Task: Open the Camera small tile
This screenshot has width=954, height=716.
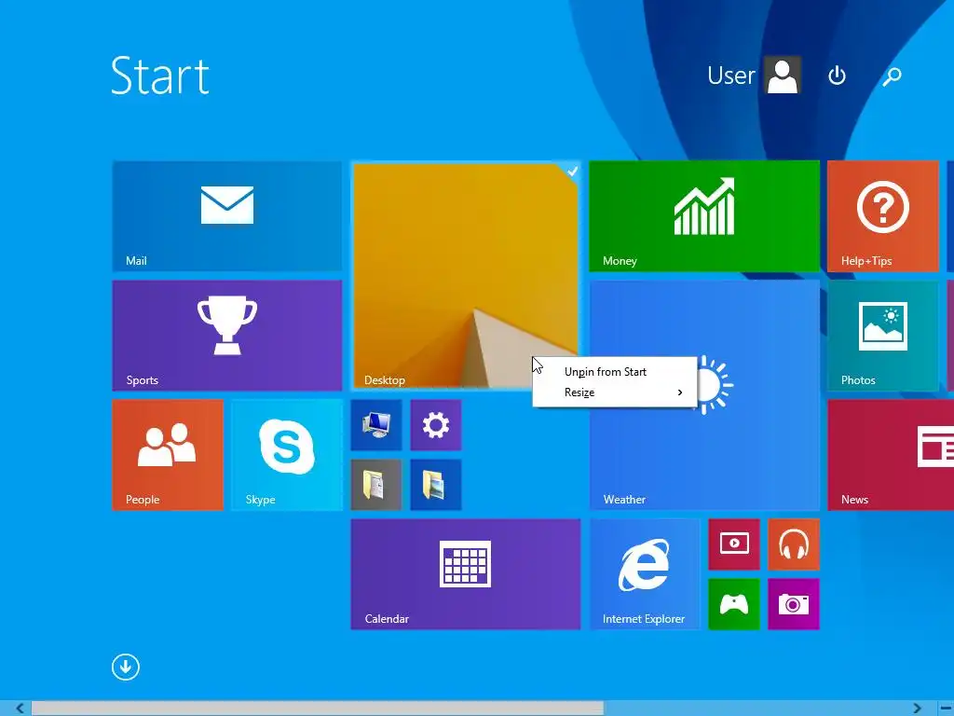Action: pyautogui.click(x=794, y=603)
